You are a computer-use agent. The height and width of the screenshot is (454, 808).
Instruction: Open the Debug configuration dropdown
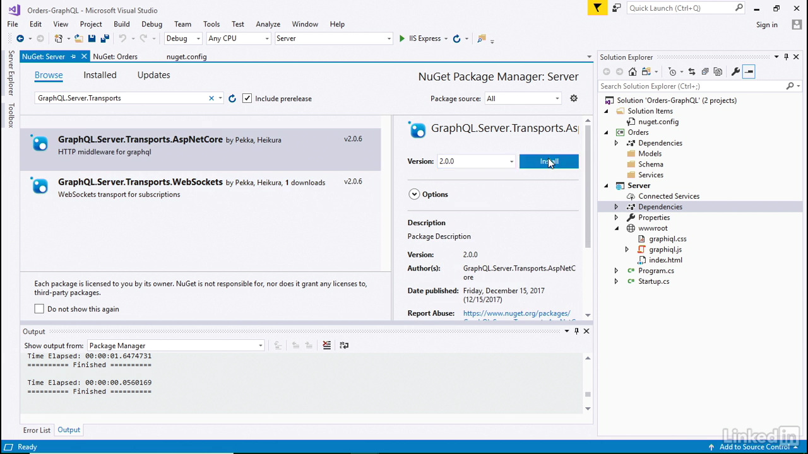[x=183, y=38]
